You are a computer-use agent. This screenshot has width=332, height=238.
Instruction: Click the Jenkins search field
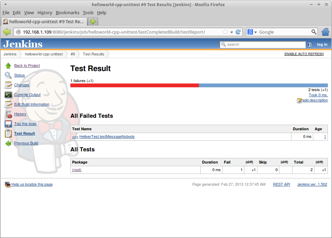pos(263,44)
